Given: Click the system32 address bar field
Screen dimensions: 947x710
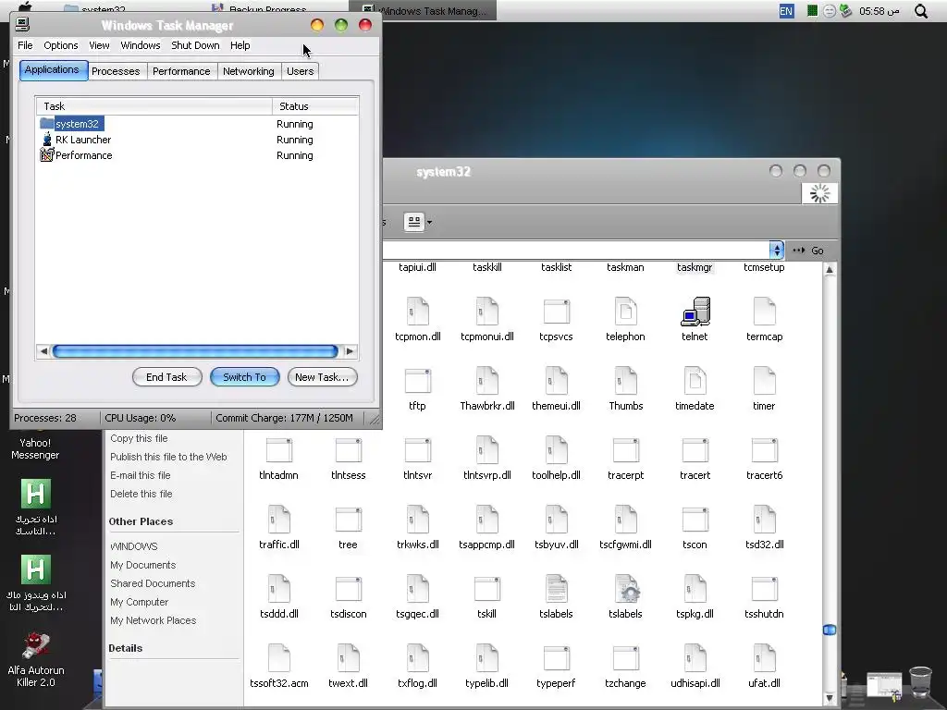Looking at the screenshot, I should click(575, 250).
